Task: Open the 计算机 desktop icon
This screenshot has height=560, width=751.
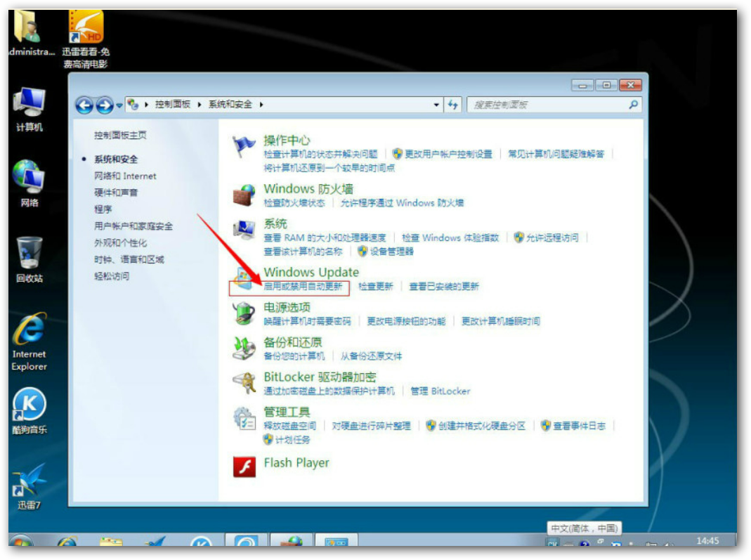Action: pyautogui.click(x=30, y=110)
